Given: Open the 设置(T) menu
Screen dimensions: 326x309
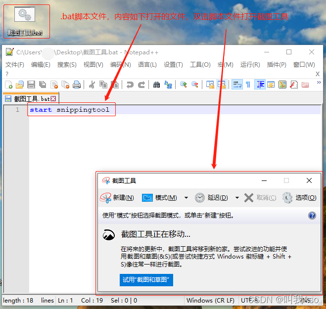Looking at the screenshot, I should (173, 65).
